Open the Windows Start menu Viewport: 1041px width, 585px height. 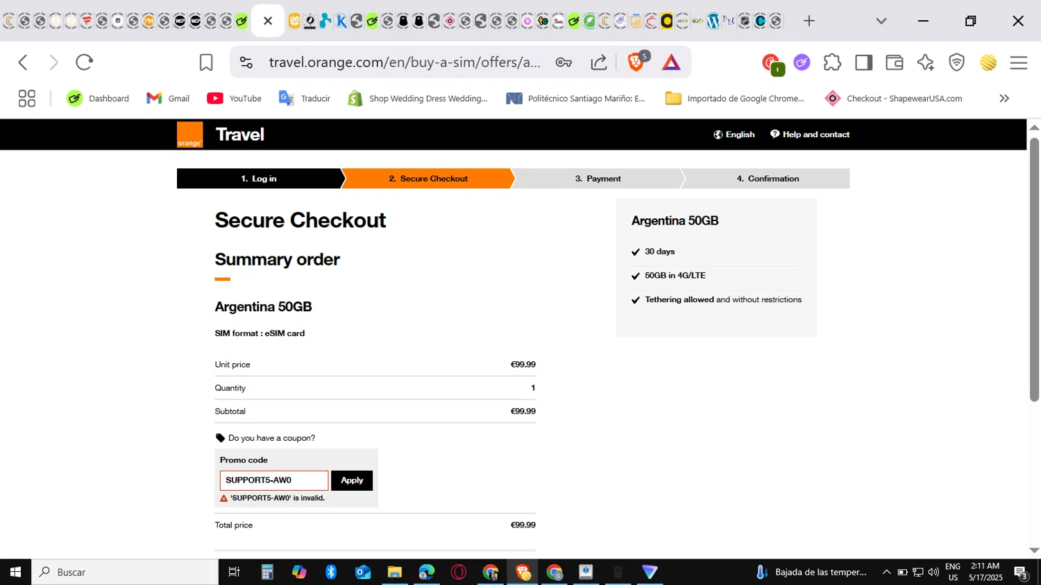coord(15,572)
